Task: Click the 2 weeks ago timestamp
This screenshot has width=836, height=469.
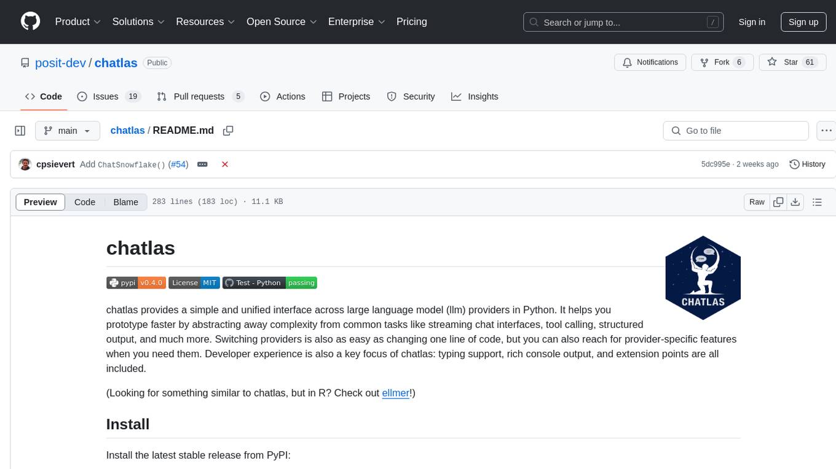Action: (757, 165)
